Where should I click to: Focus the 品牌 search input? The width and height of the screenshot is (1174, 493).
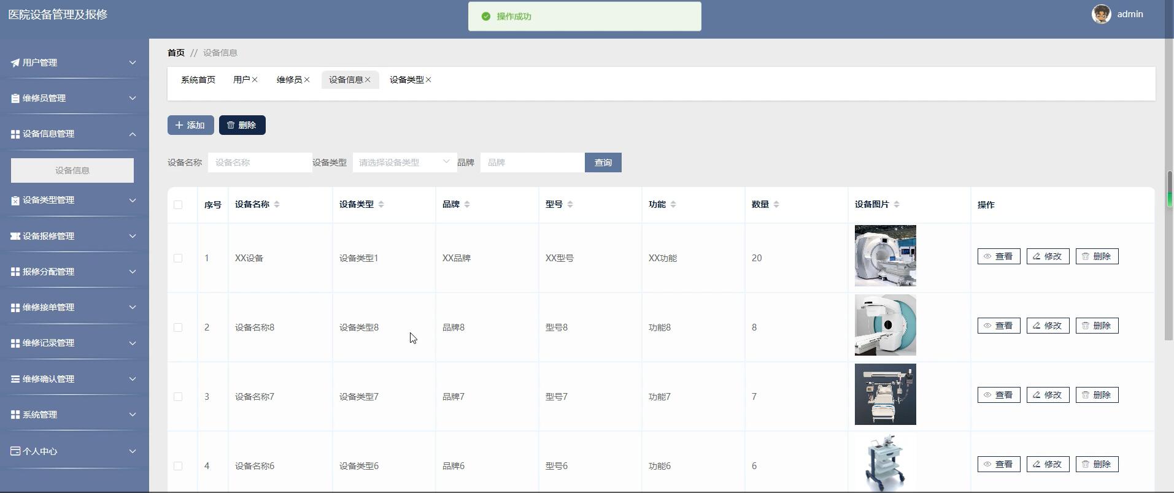pyautogui.click(x=533, y=162)
